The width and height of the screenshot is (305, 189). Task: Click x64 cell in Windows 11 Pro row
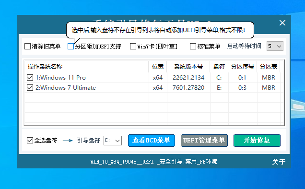pos(158,77)
